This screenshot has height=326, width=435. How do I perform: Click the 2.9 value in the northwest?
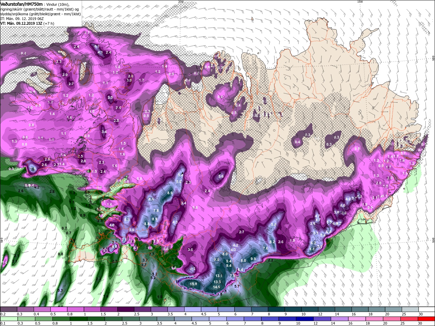click(x=65, y=75)
